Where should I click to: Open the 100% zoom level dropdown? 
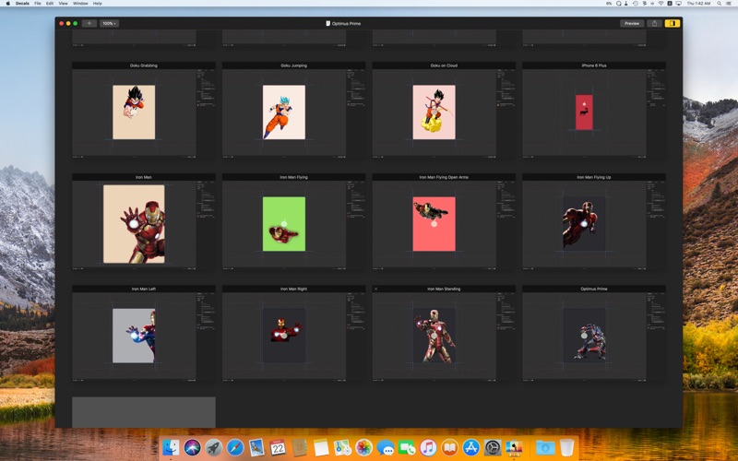109,23
